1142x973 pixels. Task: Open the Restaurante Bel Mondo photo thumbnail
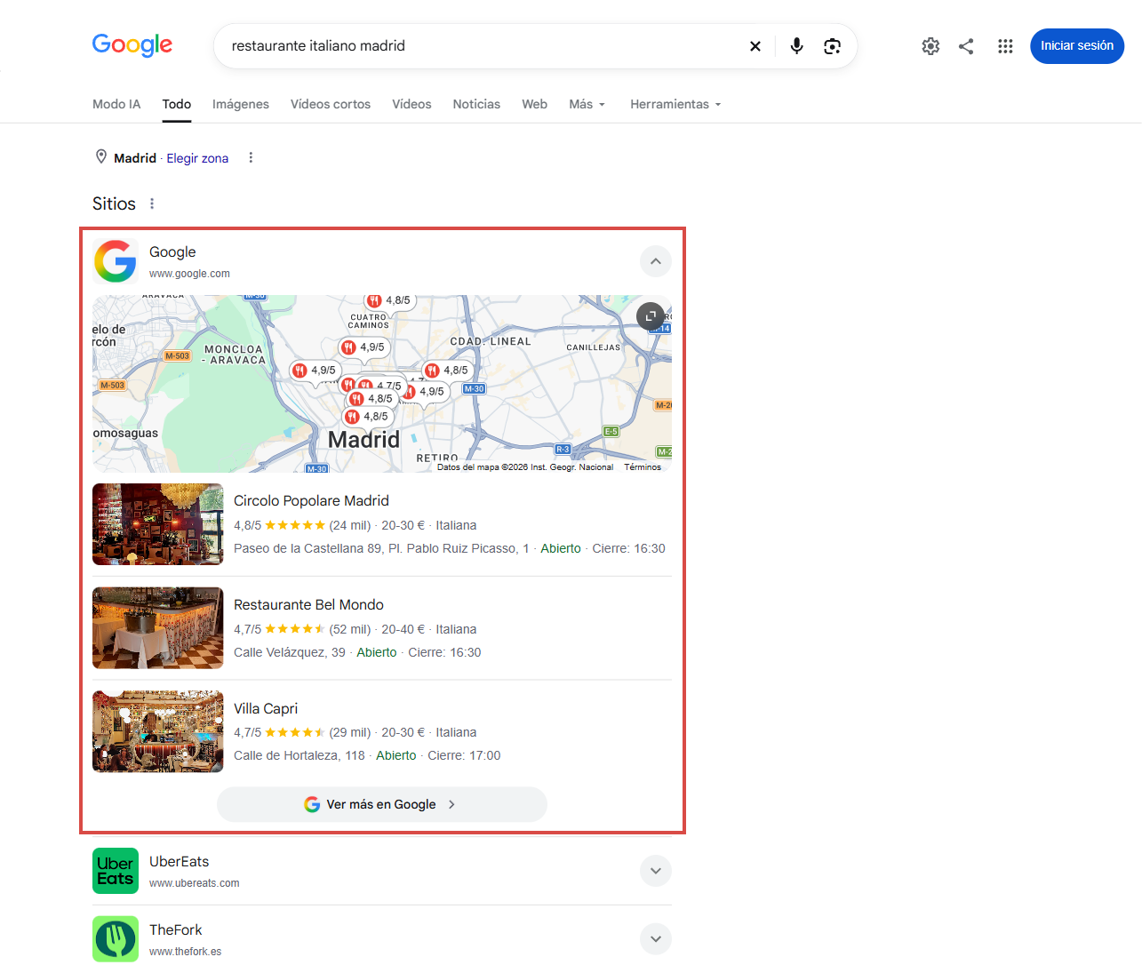(158, 628)
